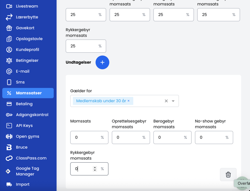Expand the Gælder for dropdown arrow
Screen dimensions: 250x191
(173, 101)
